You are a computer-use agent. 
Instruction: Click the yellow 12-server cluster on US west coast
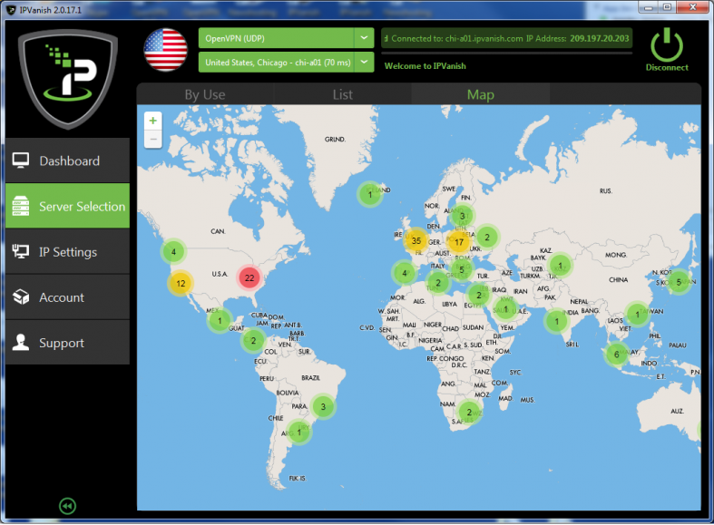pos(181,283)
